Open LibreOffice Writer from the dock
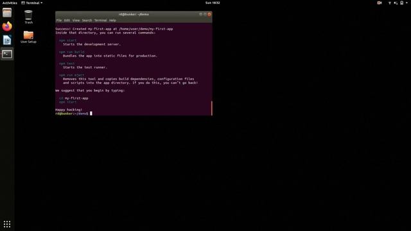 pyautogui.click(x=7, y=40)
